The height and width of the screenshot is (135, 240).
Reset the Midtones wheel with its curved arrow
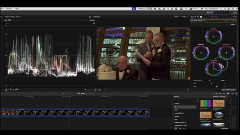(x=219, y=76)
